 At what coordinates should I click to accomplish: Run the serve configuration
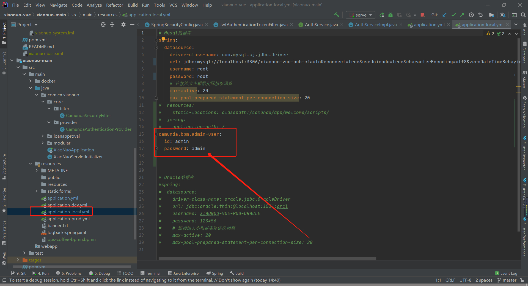click(382, 15)
